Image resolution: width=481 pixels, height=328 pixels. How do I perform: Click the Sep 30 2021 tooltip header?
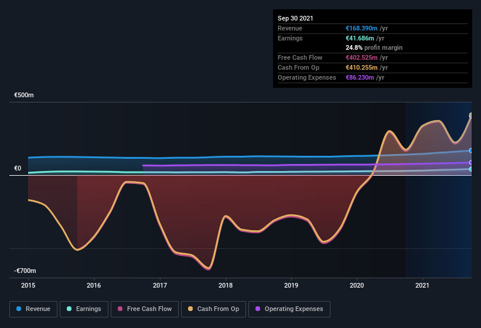[x=295, y=18]
